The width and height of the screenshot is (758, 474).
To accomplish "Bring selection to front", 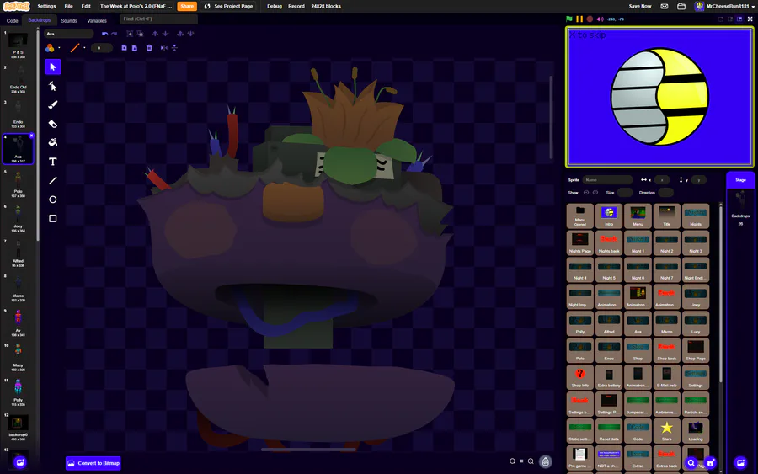I will pyautogui.click(x=180, y=34).
